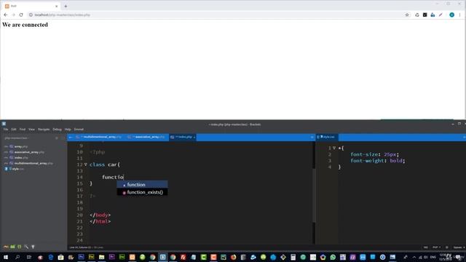This screenshot has width=466, height=262.
Task: Open the Brackets View menu
Action: [x=31, y=130]
